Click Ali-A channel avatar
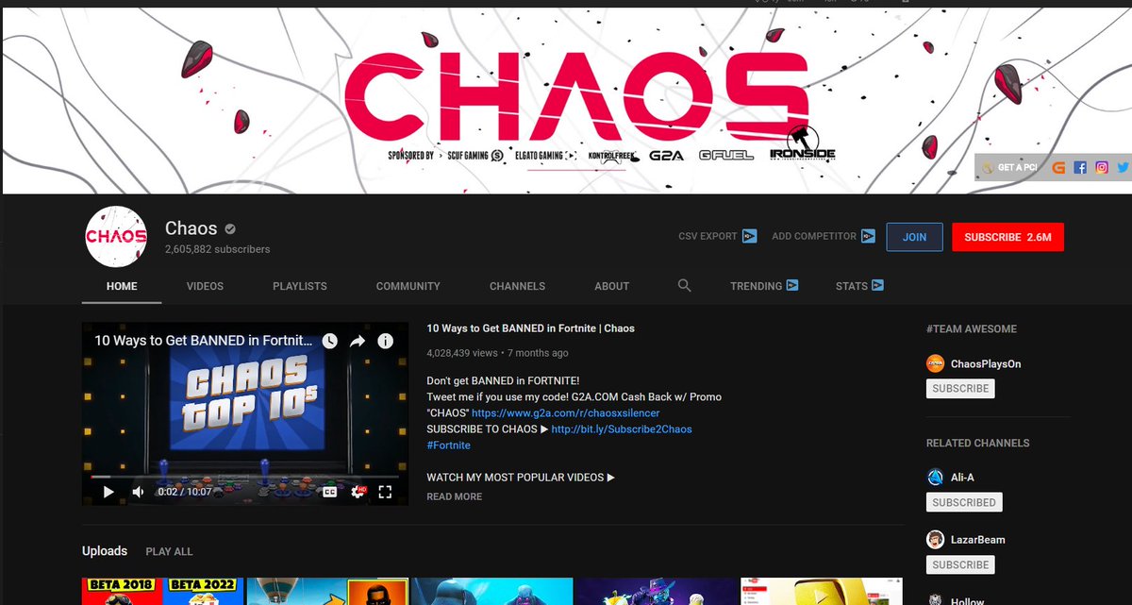1132x605 pixels. click(935, 478)
